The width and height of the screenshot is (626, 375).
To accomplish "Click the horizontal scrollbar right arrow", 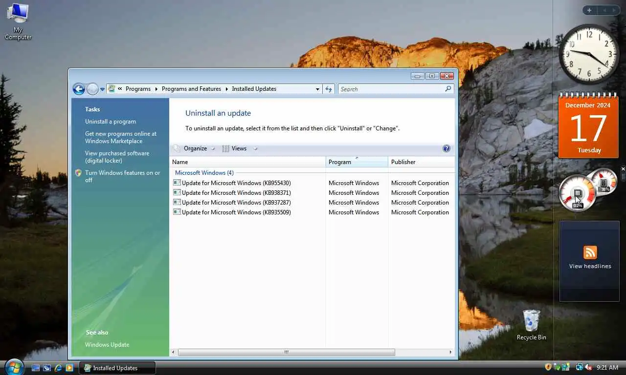I will pos(450,352).
